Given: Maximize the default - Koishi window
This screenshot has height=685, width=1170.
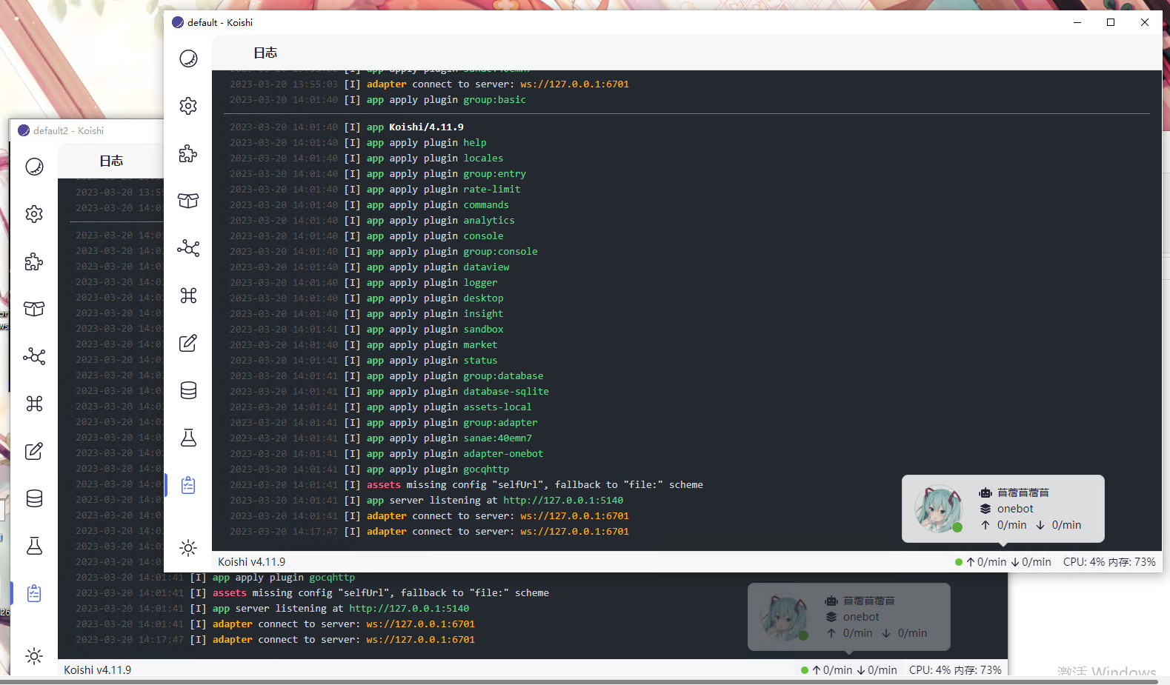Looking at the screenshot, I should click(x=1111, y=22).
